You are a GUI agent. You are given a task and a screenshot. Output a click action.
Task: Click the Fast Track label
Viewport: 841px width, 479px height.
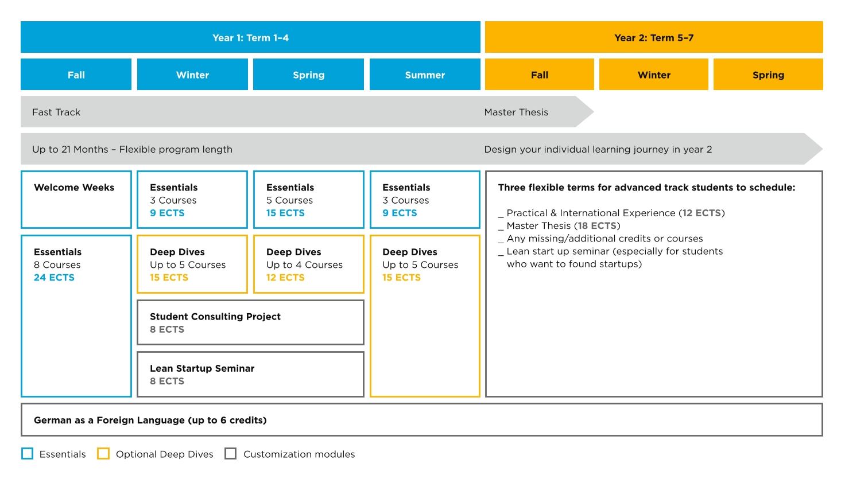click(56, 112)
